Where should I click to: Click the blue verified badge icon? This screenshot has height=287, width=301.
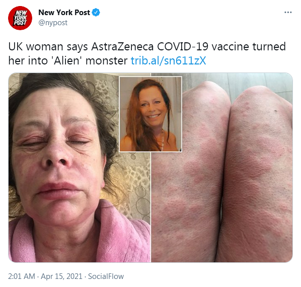[x=96, y=13]
